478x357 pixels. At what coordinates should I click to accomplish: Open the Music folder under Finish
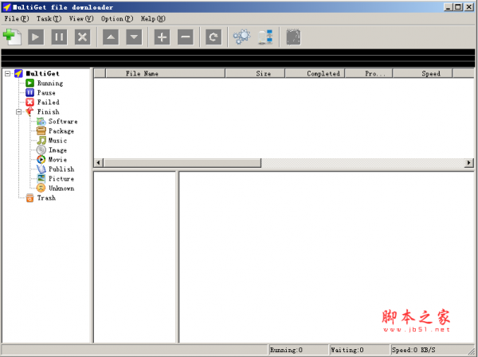pos(57,141)
